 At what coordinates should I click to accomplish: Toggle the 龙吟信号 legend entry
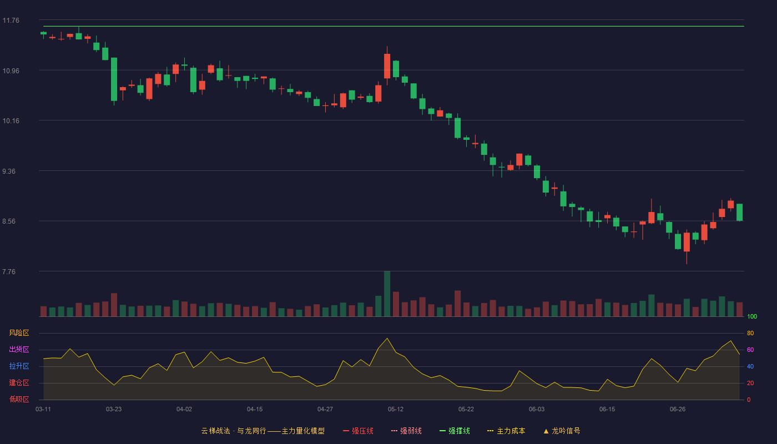(562, 431)
